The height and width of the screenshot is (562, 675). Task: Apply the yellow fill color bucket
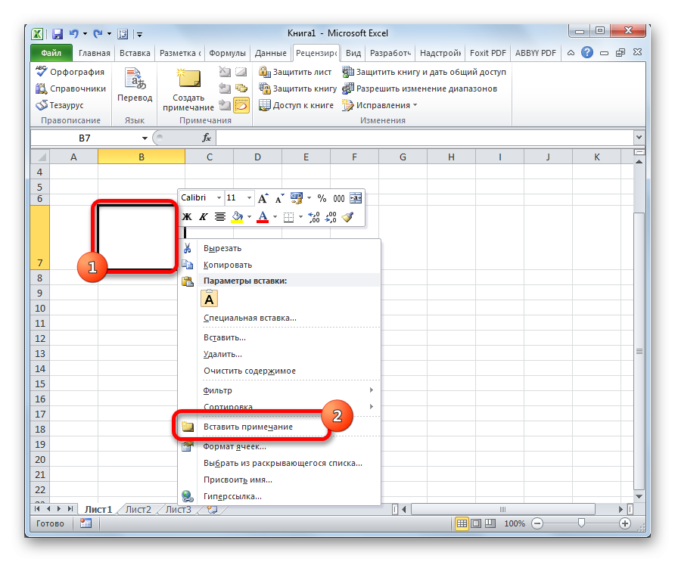tap(237, 217)
